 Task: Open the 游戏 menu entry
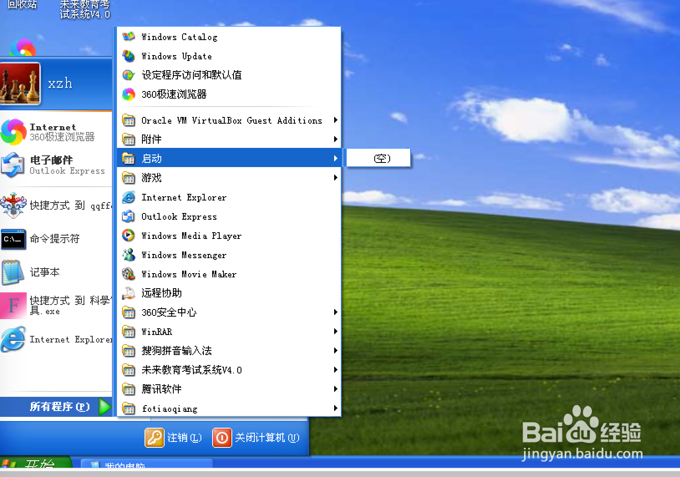(x=229, y=178)
